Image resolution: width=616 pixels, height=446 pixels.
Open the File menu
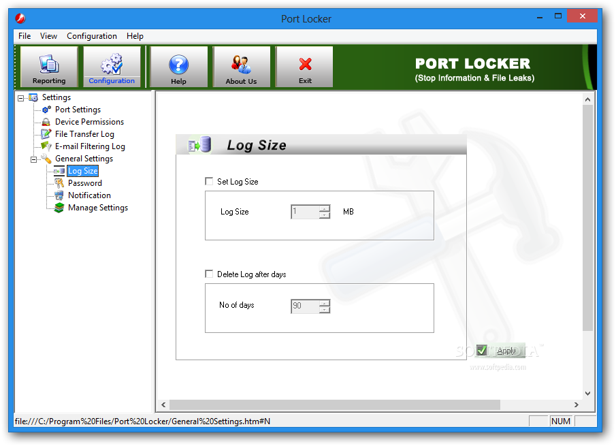click(25, 36)
